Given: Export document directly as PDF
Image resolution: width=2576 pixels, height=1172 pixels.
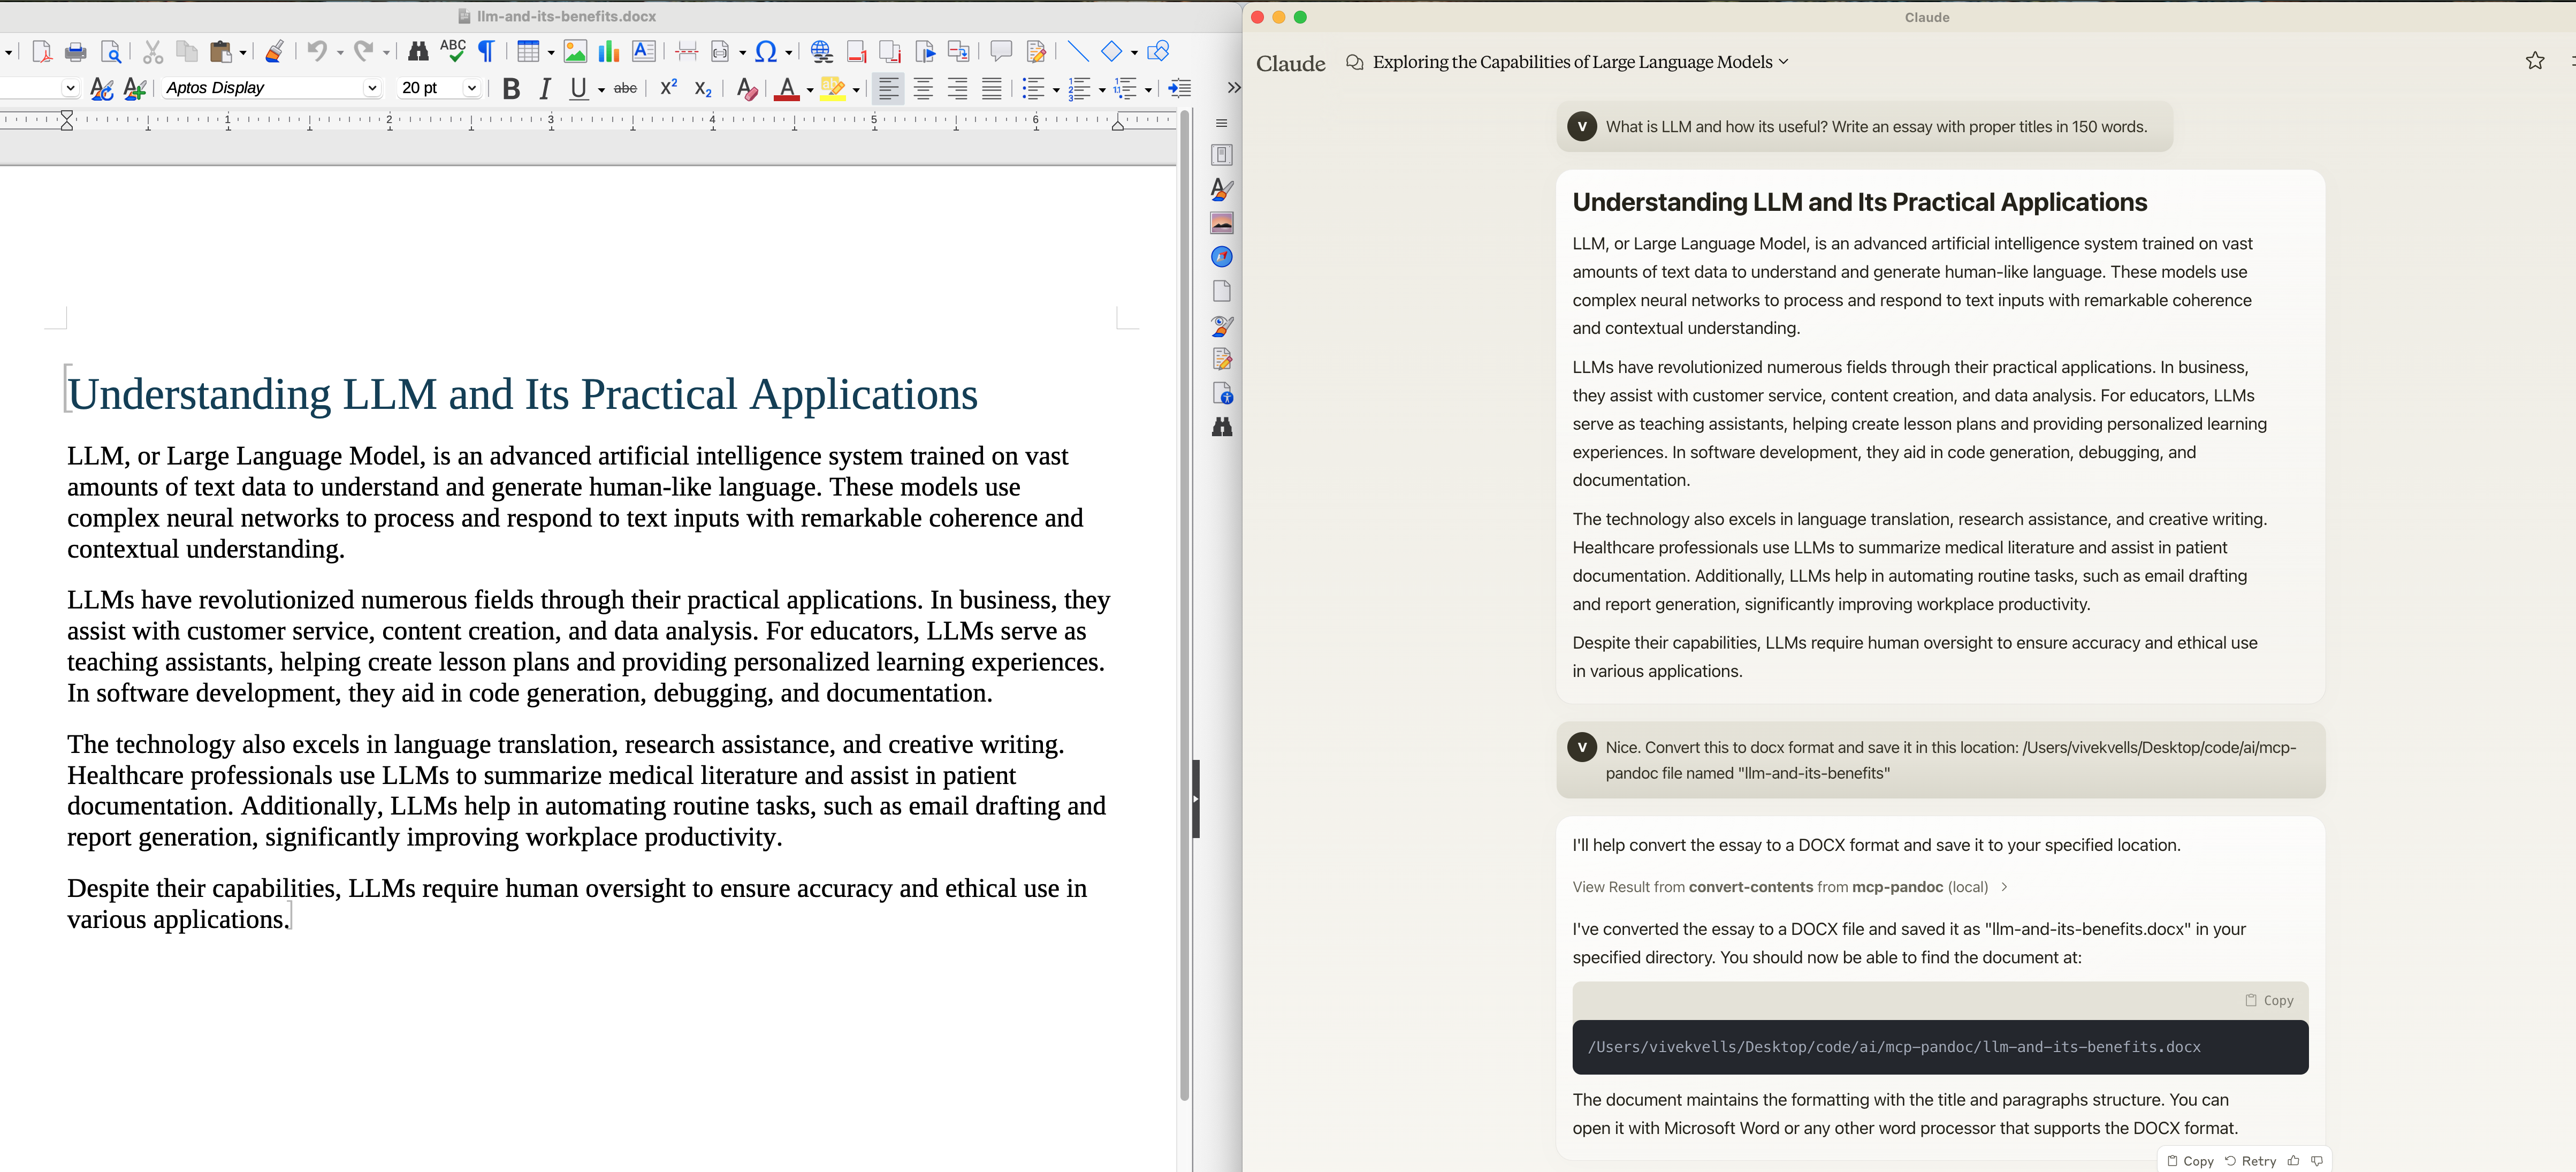Looking at the screenshot, I should coord(42,52).
